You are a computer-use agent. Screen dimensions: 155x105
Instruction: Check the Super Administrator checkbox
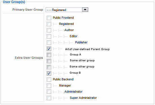(49, 98)
